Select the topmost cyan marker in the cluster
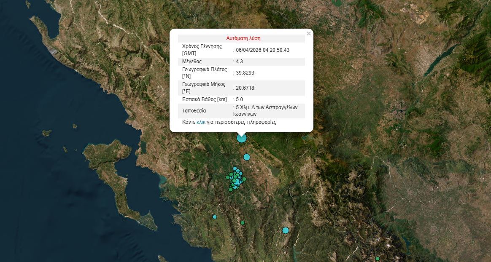 point(235,168)
